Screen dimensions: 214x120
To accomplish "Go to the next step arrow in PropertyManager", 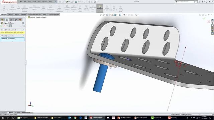I will coord(24,26).
